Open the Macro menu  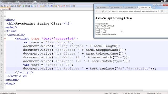35,4
